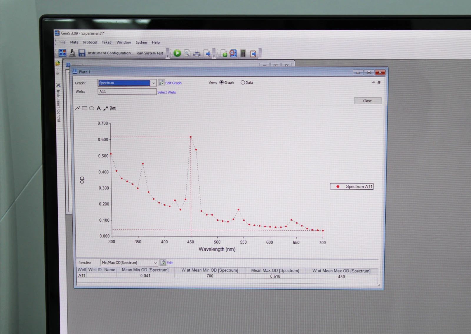Click the printer icon in the toolbar
Image resolution: width=471 pixels, height=334 pixels.
(x=197, y=54)
